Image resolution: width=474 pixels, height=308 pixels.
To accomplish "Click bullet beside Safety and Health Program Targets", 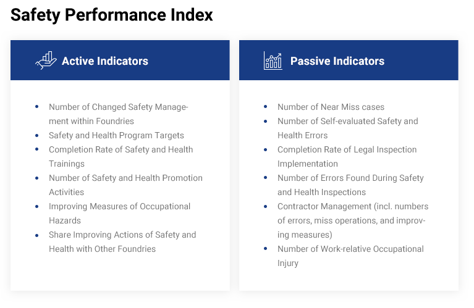I will coord(37,135).
